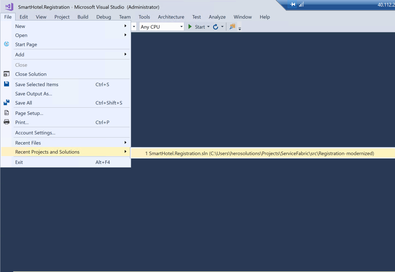
Task: Choose Save All
Action: coord(66,103)
